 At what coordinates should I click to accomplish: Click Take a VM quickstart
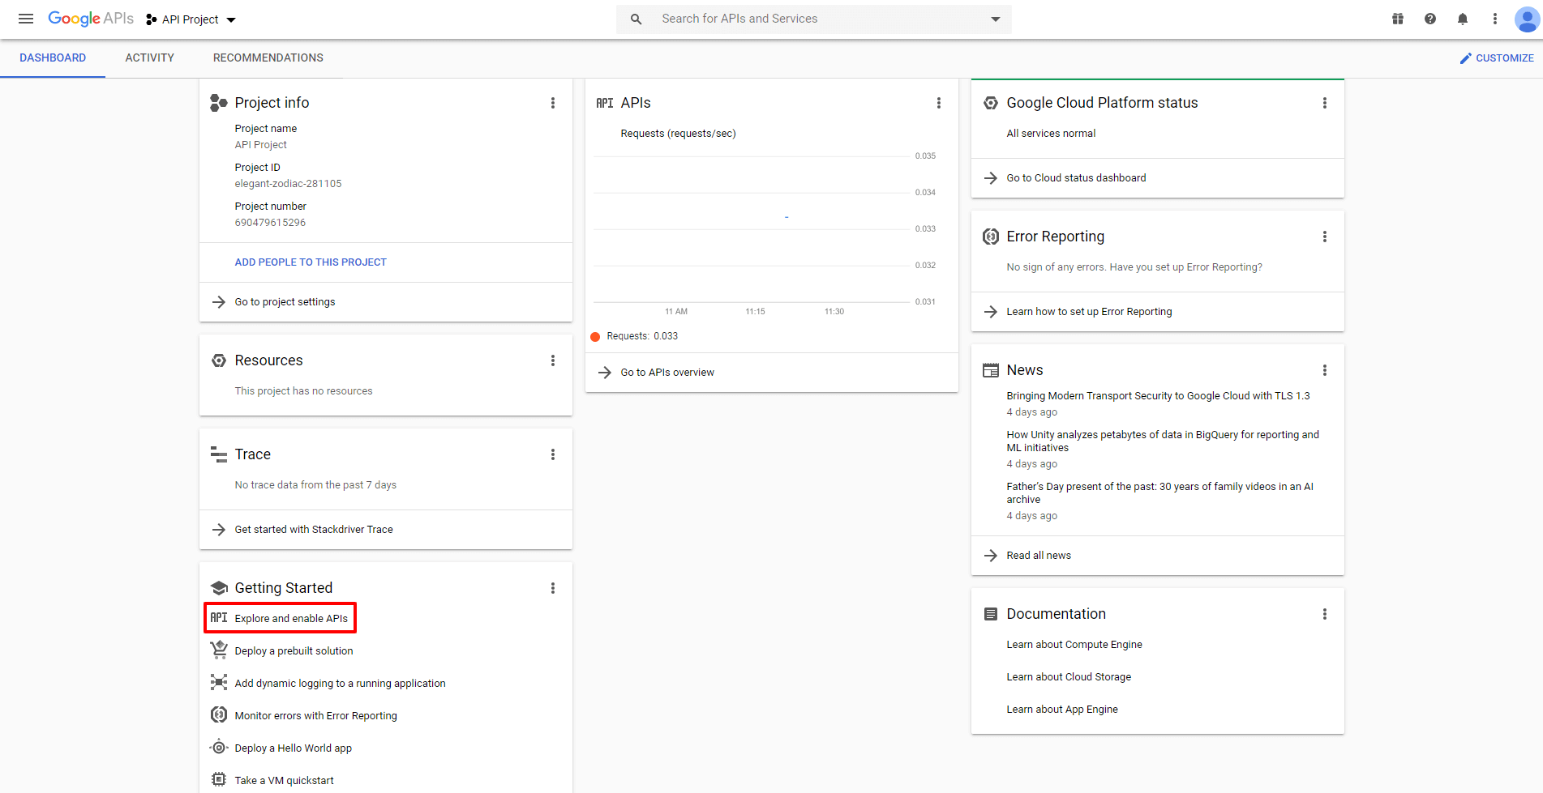(284, 781)
